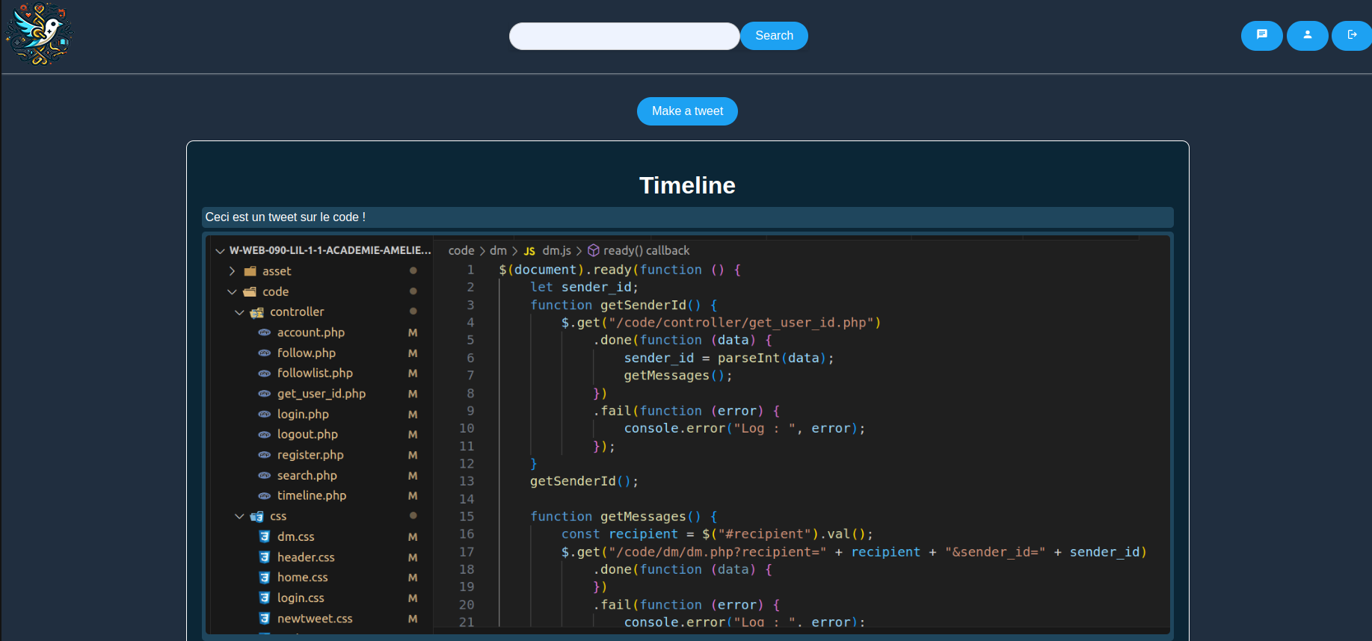
Task: Click breadcrumb segment 'code'
Action: coord(461,251)
